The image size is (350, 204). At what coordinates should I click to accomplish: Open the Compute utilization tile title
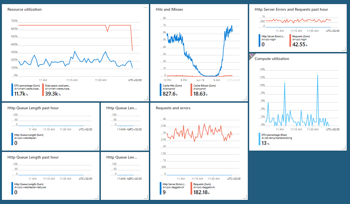272,59
